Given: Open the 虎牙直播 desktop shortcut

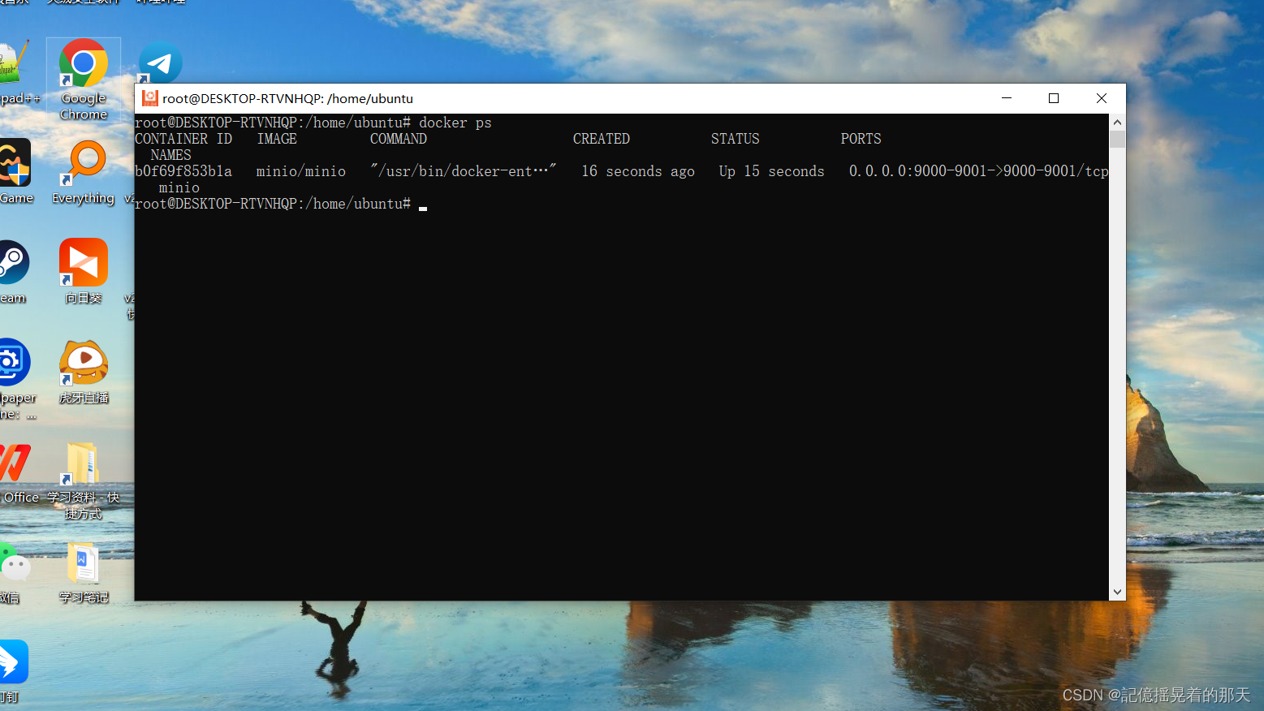Looking at the screenshot, I should [x=84, y=372].
